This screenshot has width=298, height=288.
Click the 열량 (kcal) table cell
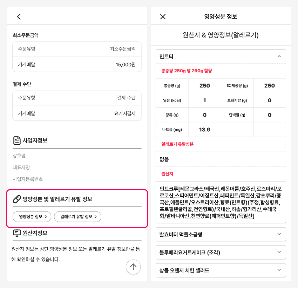point(172,100)
